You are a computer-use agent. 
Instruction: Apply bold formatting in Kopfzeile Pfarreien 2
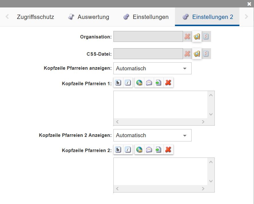click(118, 149)
